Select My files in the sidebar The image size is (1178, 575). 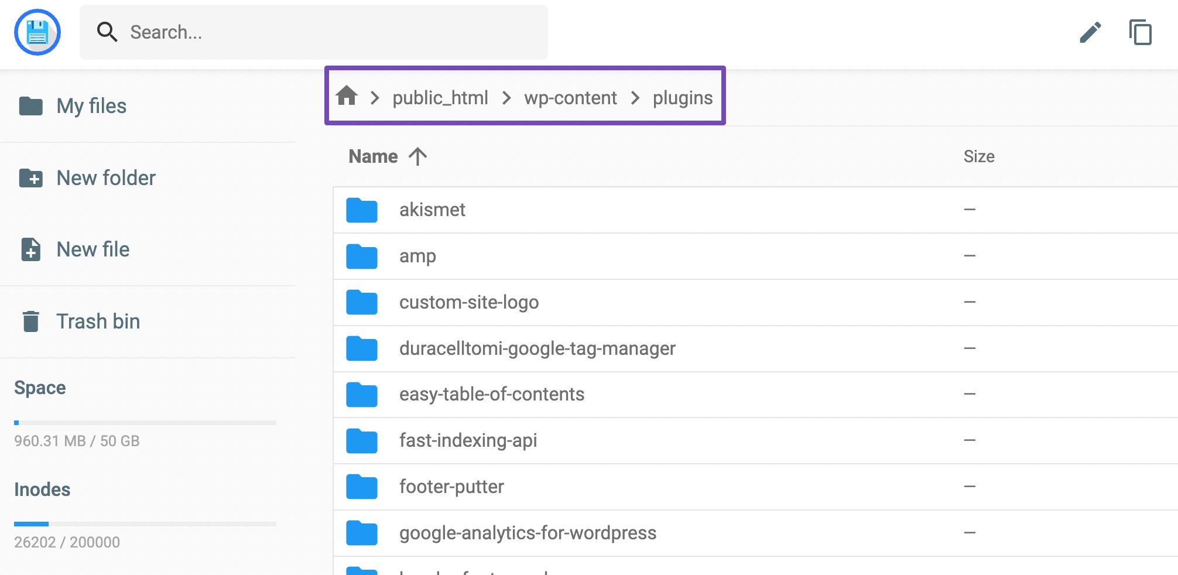point(91,106)
